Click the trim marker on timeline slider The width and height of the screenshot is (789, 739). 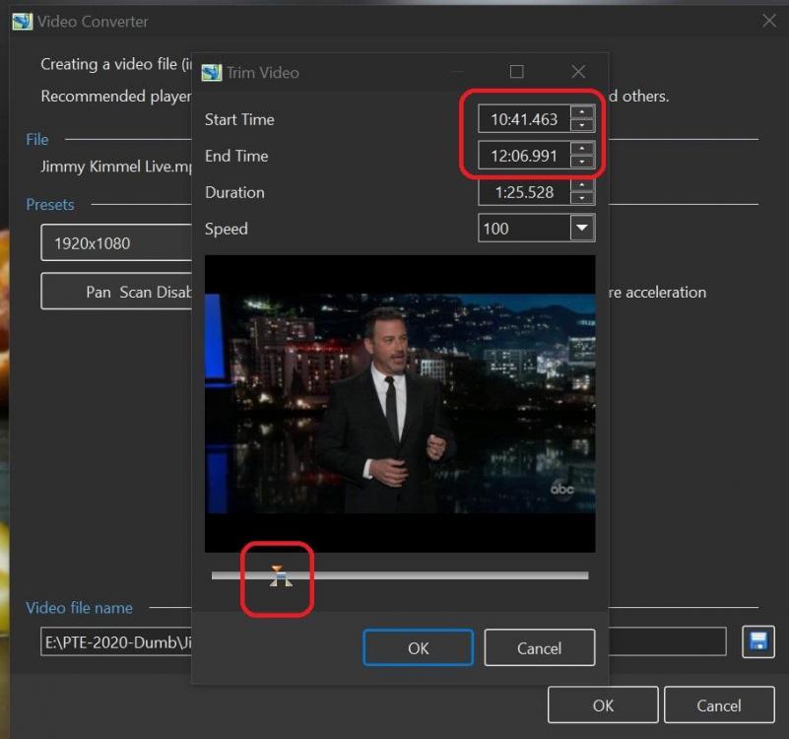(x=281, y=576)
